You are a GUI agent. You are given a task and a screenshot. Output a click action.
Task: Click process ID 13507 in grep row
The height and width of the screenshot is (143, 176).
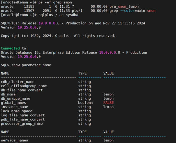(x=29, y=11)
